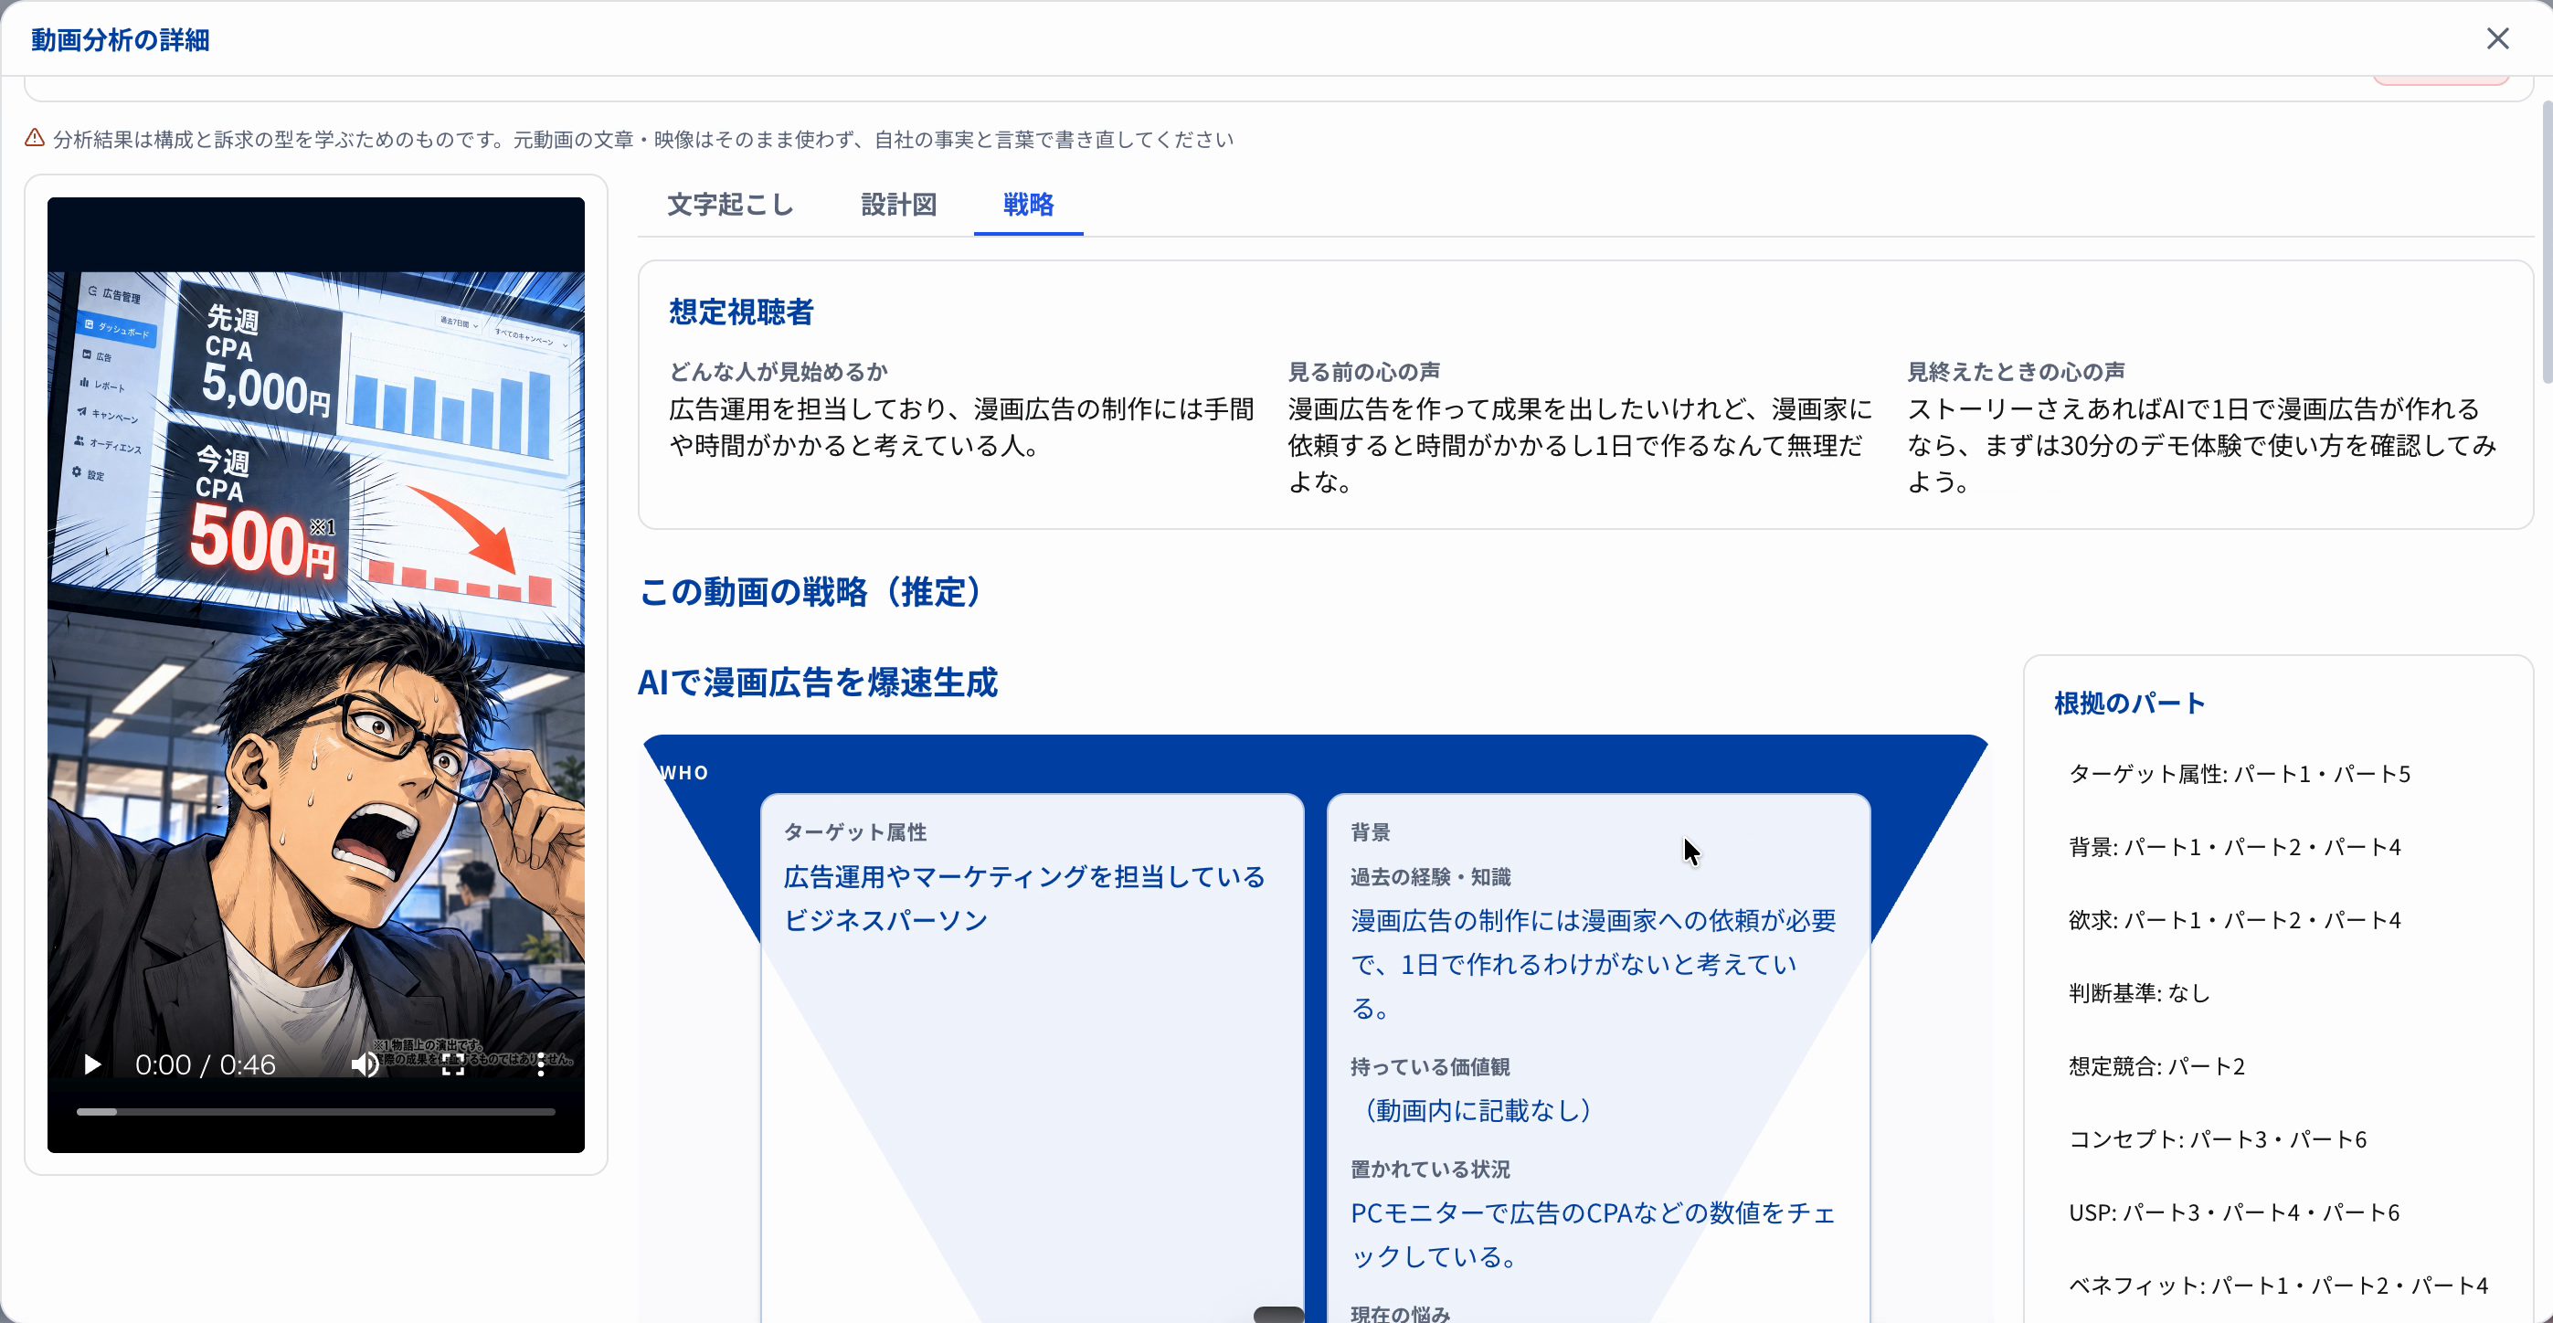2553x1323 pixels.
Task: Click the 想定視聴者 heading
Action: (741, 312)
